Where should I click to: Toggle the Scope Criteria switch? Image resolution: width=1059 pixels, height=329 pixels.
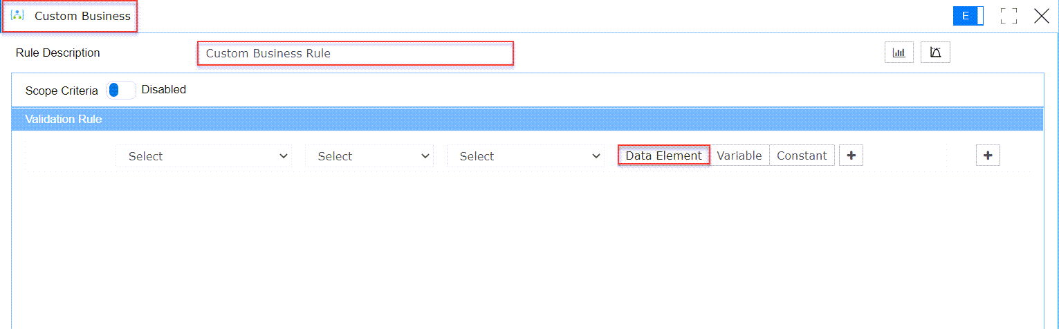coord(121,90)
